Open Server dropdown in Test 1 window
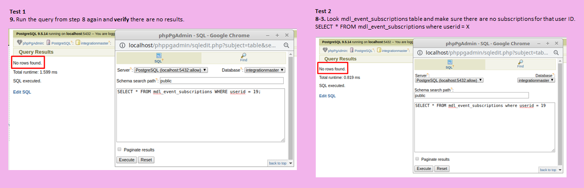This screenshot has width=584, height=188. (x=171, y=70)
